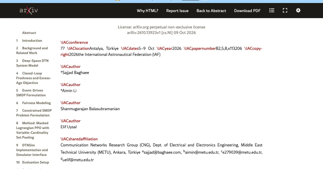Open section 1 Introduction

click(29, 41)
